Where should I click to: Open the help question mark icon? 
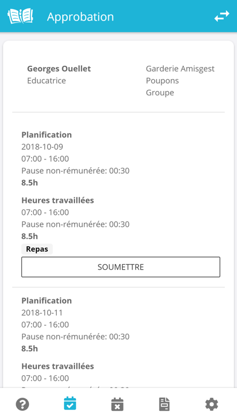click(22, 404)
